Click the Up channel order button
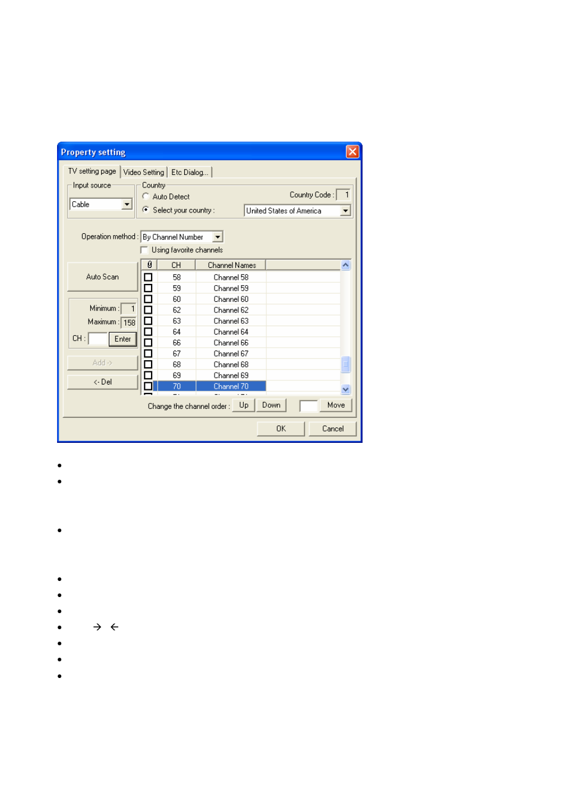Screen dimensions: 567x803 click(x=244, y=405)
